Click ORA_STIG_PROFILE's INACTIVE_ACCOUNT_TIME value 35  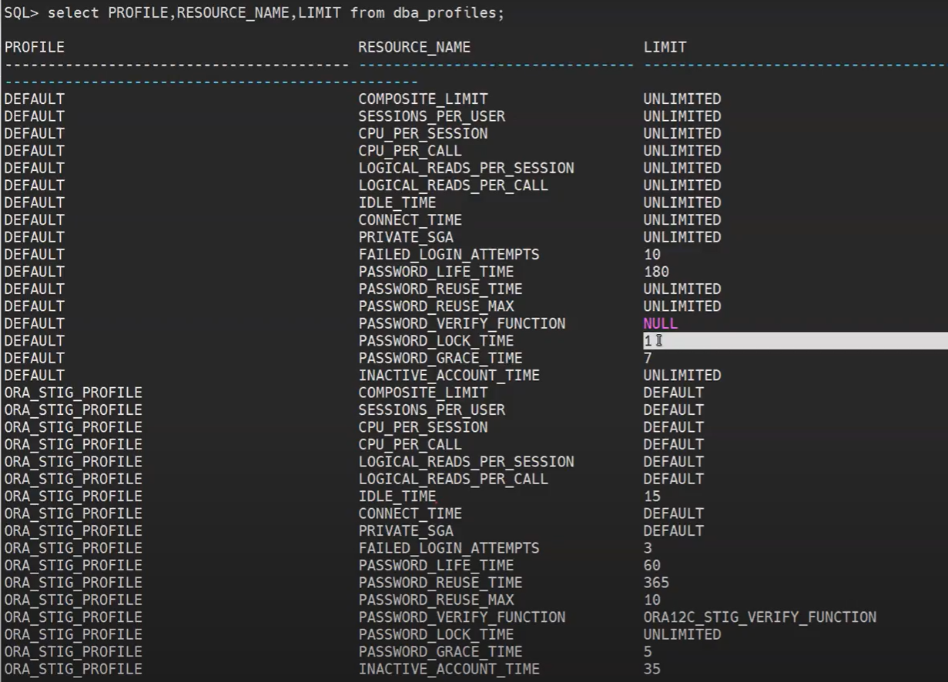click(652, 669)
